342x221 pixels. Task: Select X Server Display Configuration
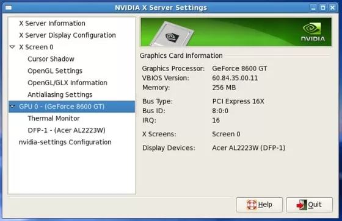coord(67,35)
